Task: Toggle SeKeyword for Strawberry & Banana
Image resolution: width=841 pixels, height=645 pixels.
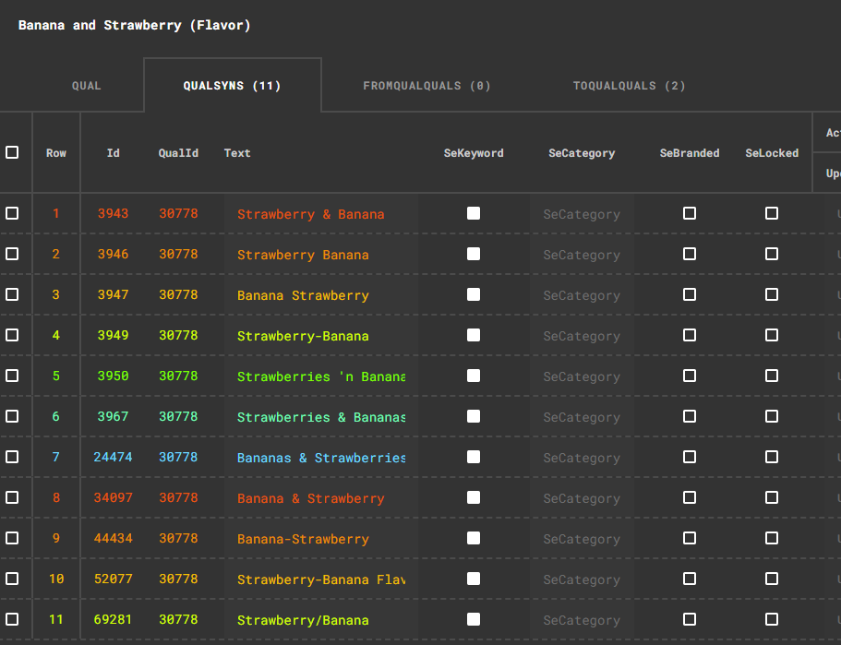Action: pos(474,213)
